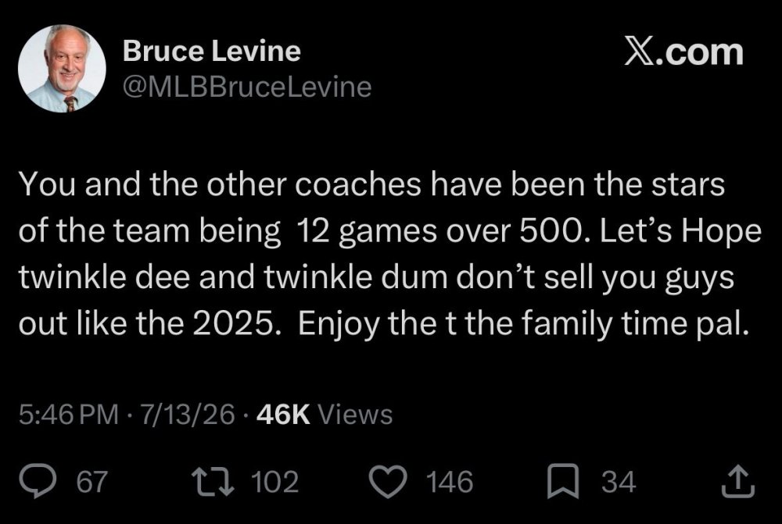This screenshot has width=782, height=524.
Task: Click the 5:46 PM timestamp
Action: point(69,414)
